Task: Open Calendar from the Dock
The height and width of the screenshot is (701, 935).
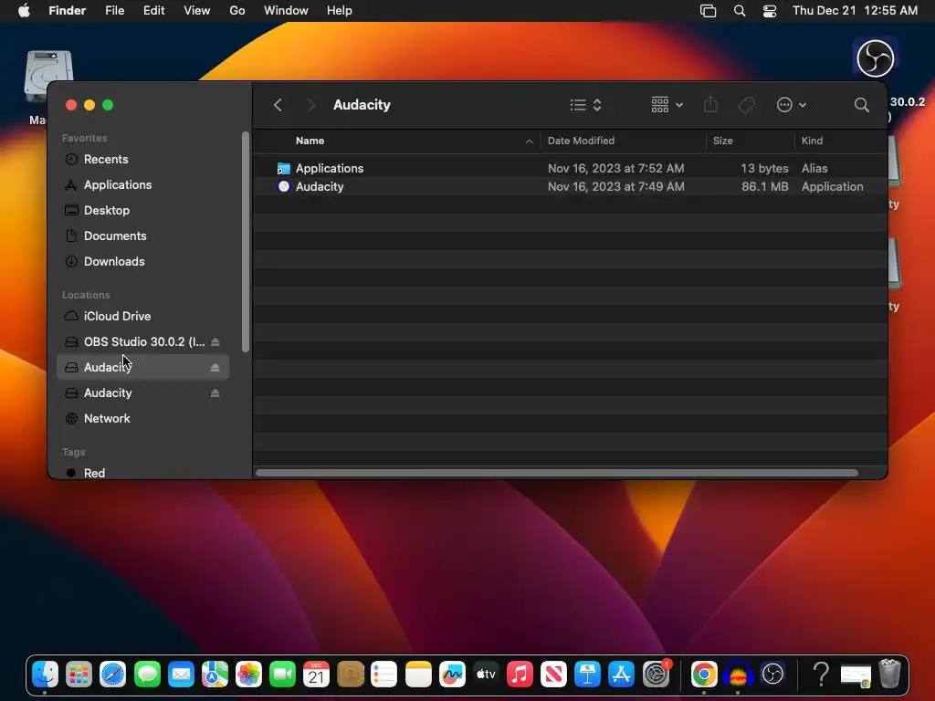Action: (316, 675)
